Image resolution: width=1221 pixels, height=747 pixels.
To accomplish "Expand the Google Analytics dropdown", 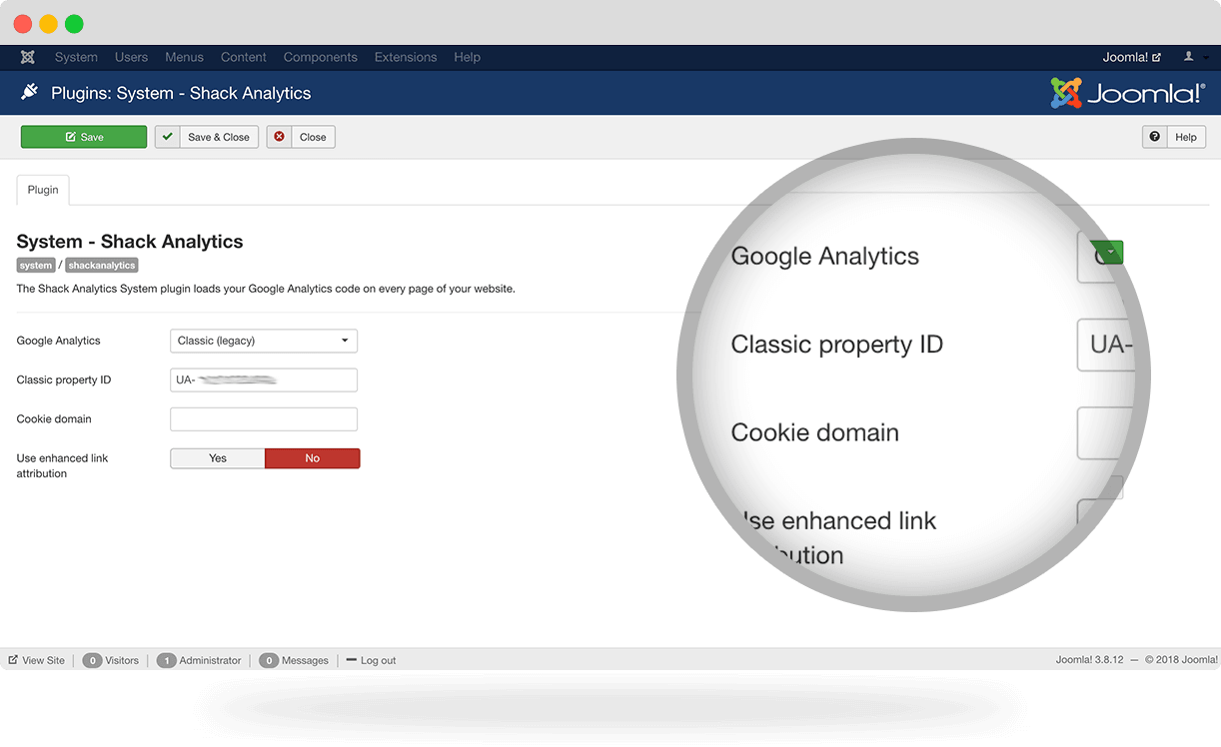I will point(264,341).
